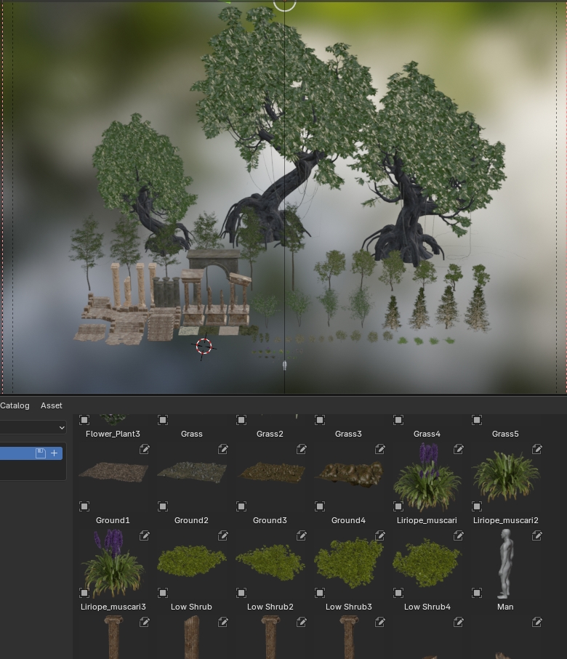Screen dimensions: 567x659
Task: Click the object-type icon on Liriope_muscari2 tile
Action: point(477,506)
